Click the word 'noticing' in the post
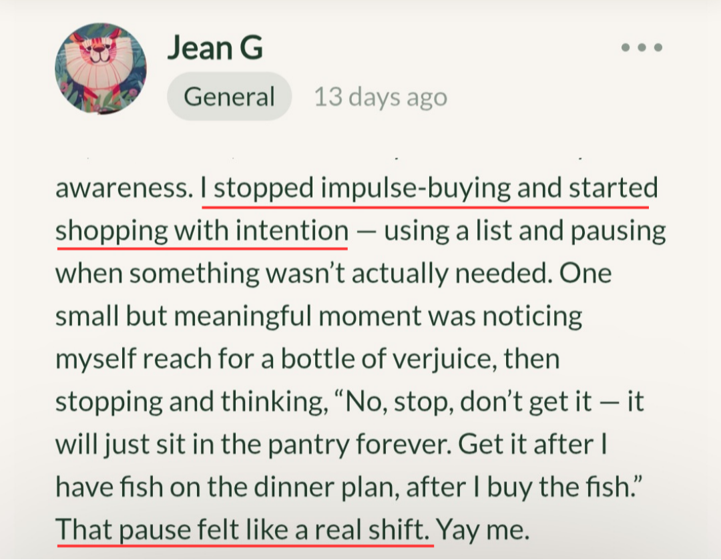This screenshot has width=721, height=560. (530, 316)
